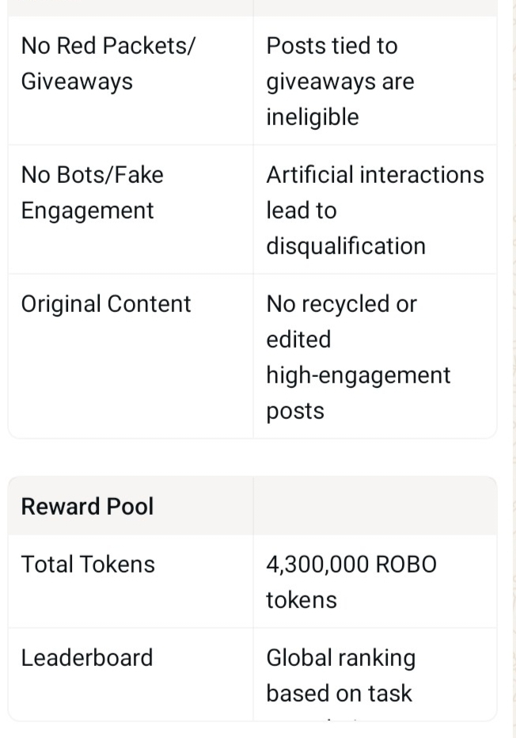Viewport: 516px width, 738px height.
Task: Click 'No recycled or edited high-engagement posts'
Action: [x=358, y=357]
